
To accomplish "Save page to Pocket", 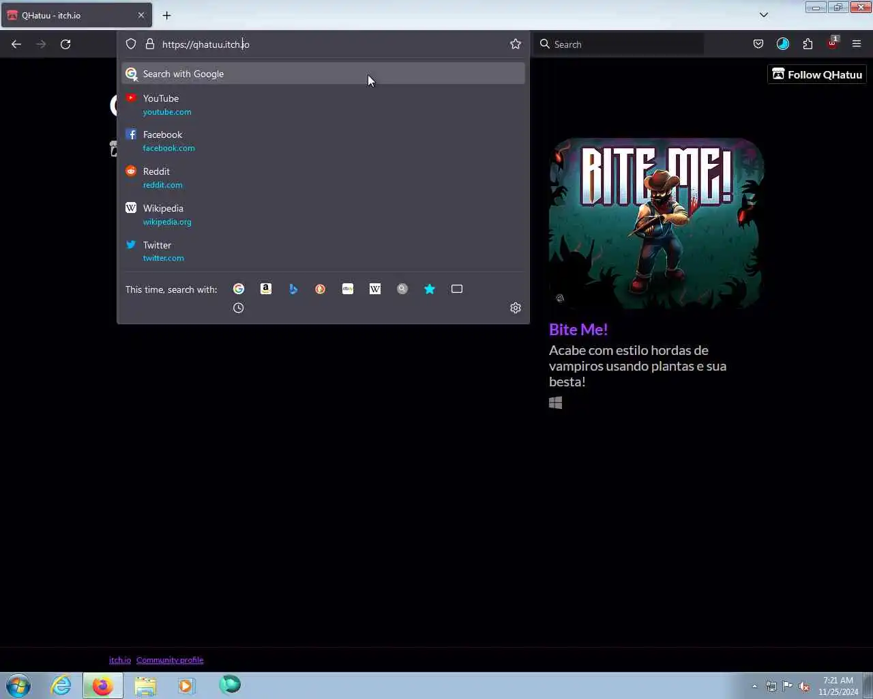I will 758,44.
